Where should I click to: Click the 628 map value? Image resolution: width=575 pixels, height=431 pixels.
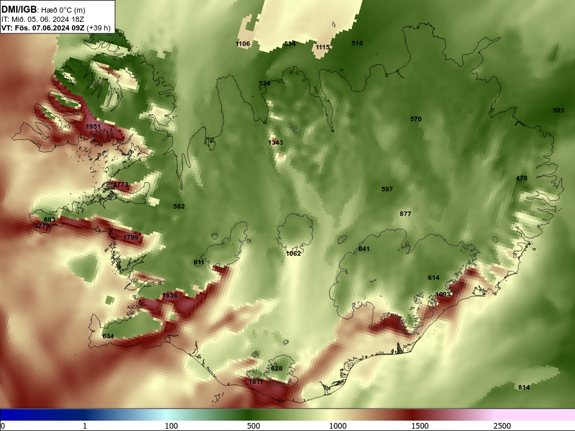click(x=277, y=368)
